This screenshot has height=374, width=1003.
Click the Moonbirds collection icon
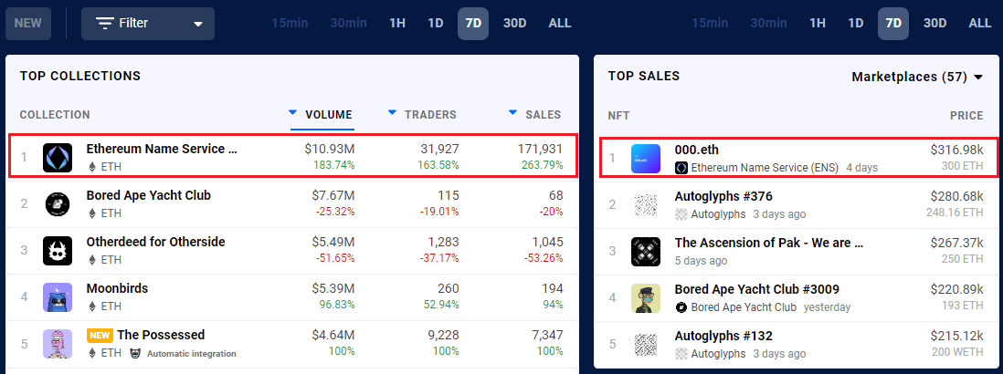[x=58, y=297]
